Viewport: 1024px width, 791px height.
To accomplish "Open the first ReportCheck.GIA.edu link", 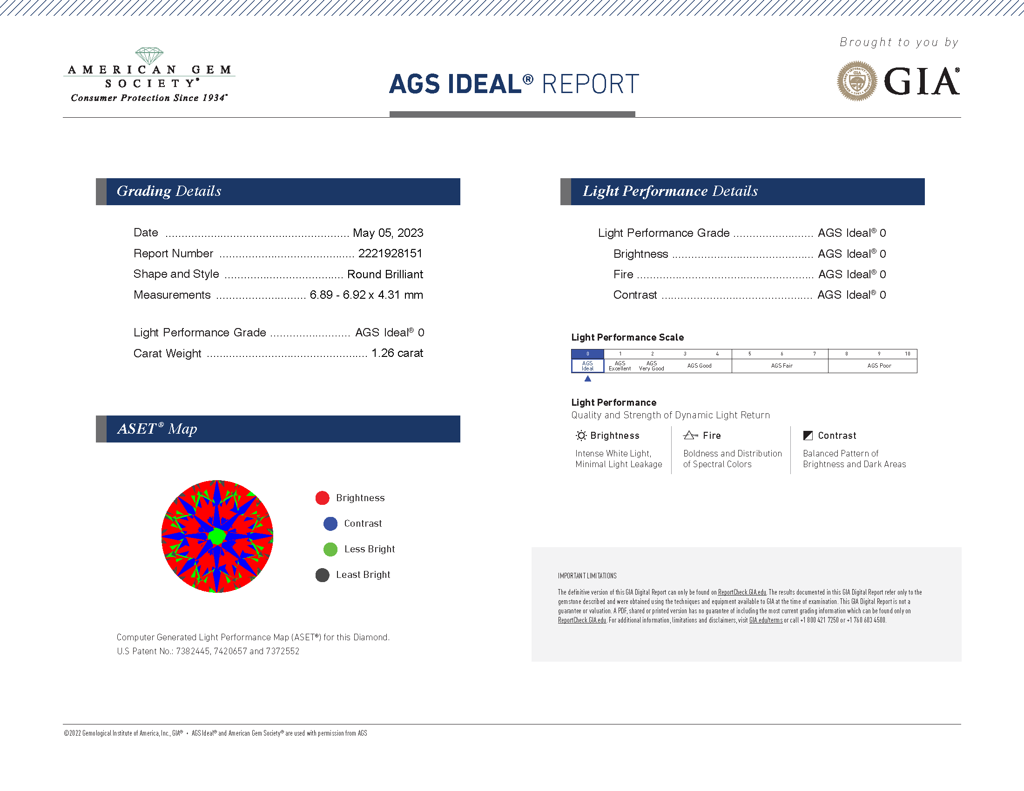I will point(742,592).
